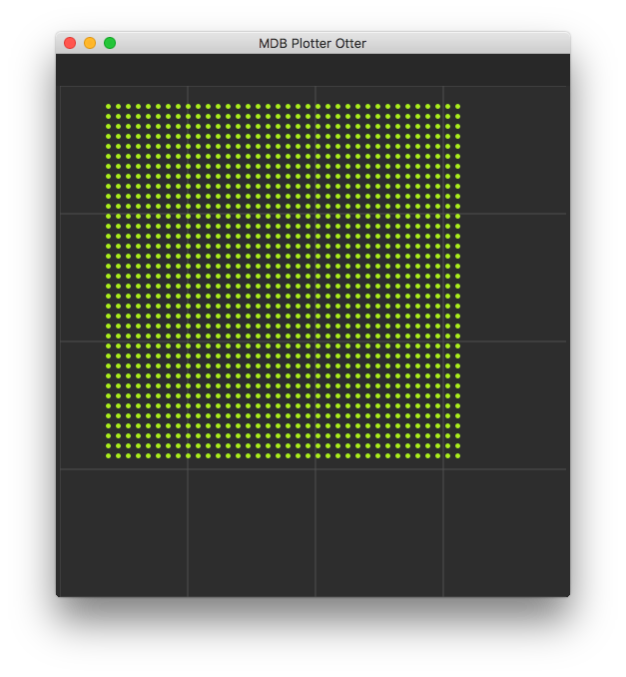Image resolution: width=626 pixels, height=677 pixels.
Task: Pick the bottom-left corner dot of the plot
Action: click(108, 456)
